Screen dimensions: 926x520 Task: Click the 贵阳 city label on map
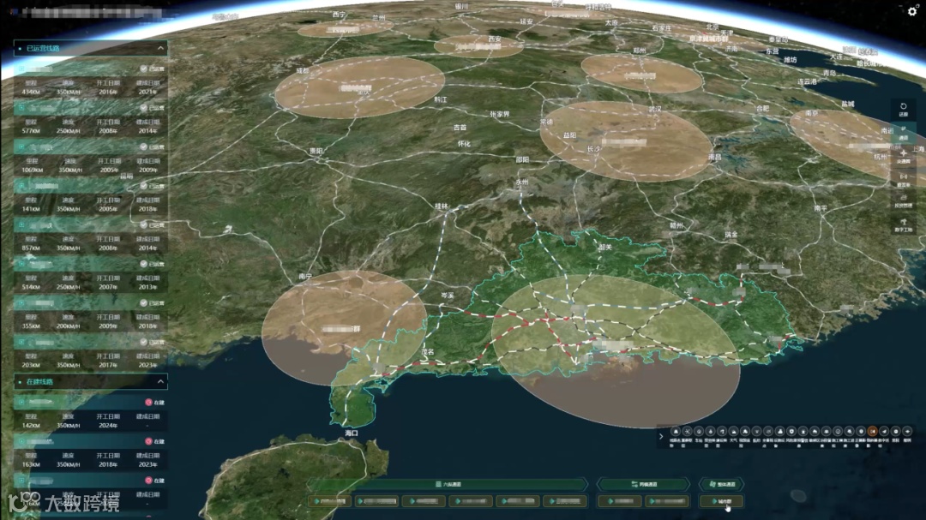(x=316, y=151)
